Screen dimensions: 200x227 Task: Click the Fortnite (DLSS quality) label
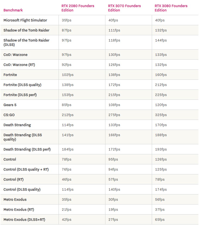click(x=22, y=85)
